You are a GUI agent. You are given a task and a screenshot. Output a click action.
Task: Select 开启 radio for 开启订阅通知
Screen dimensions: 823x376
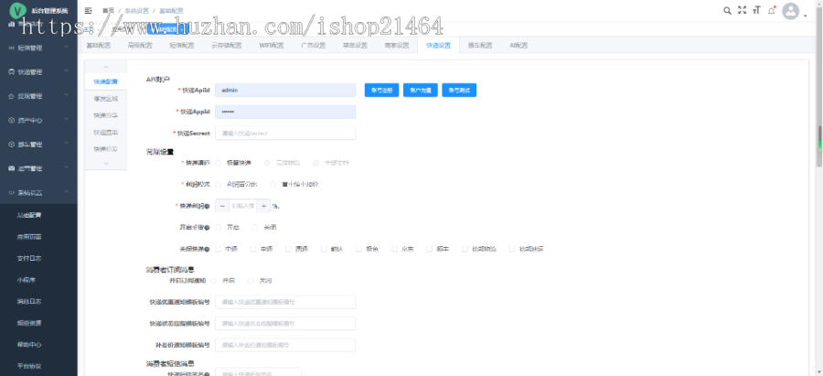(214, 281)
